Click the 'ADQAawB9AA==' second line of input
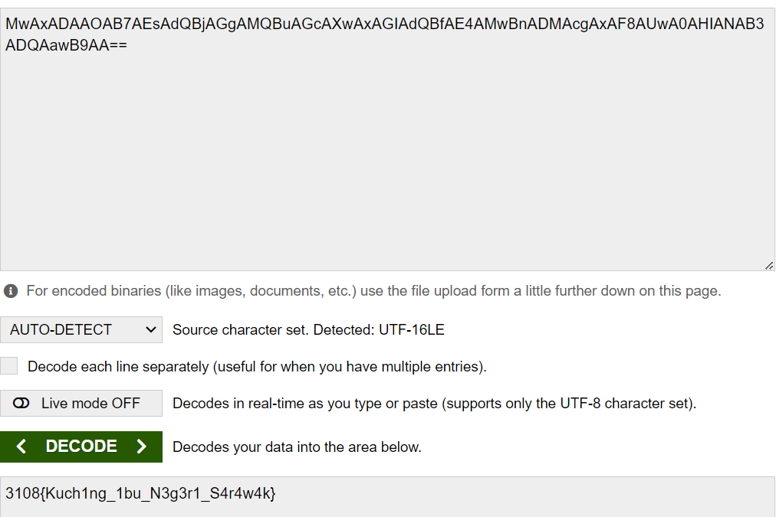Viewport: 776px width, 517px height. coord(67,45)
